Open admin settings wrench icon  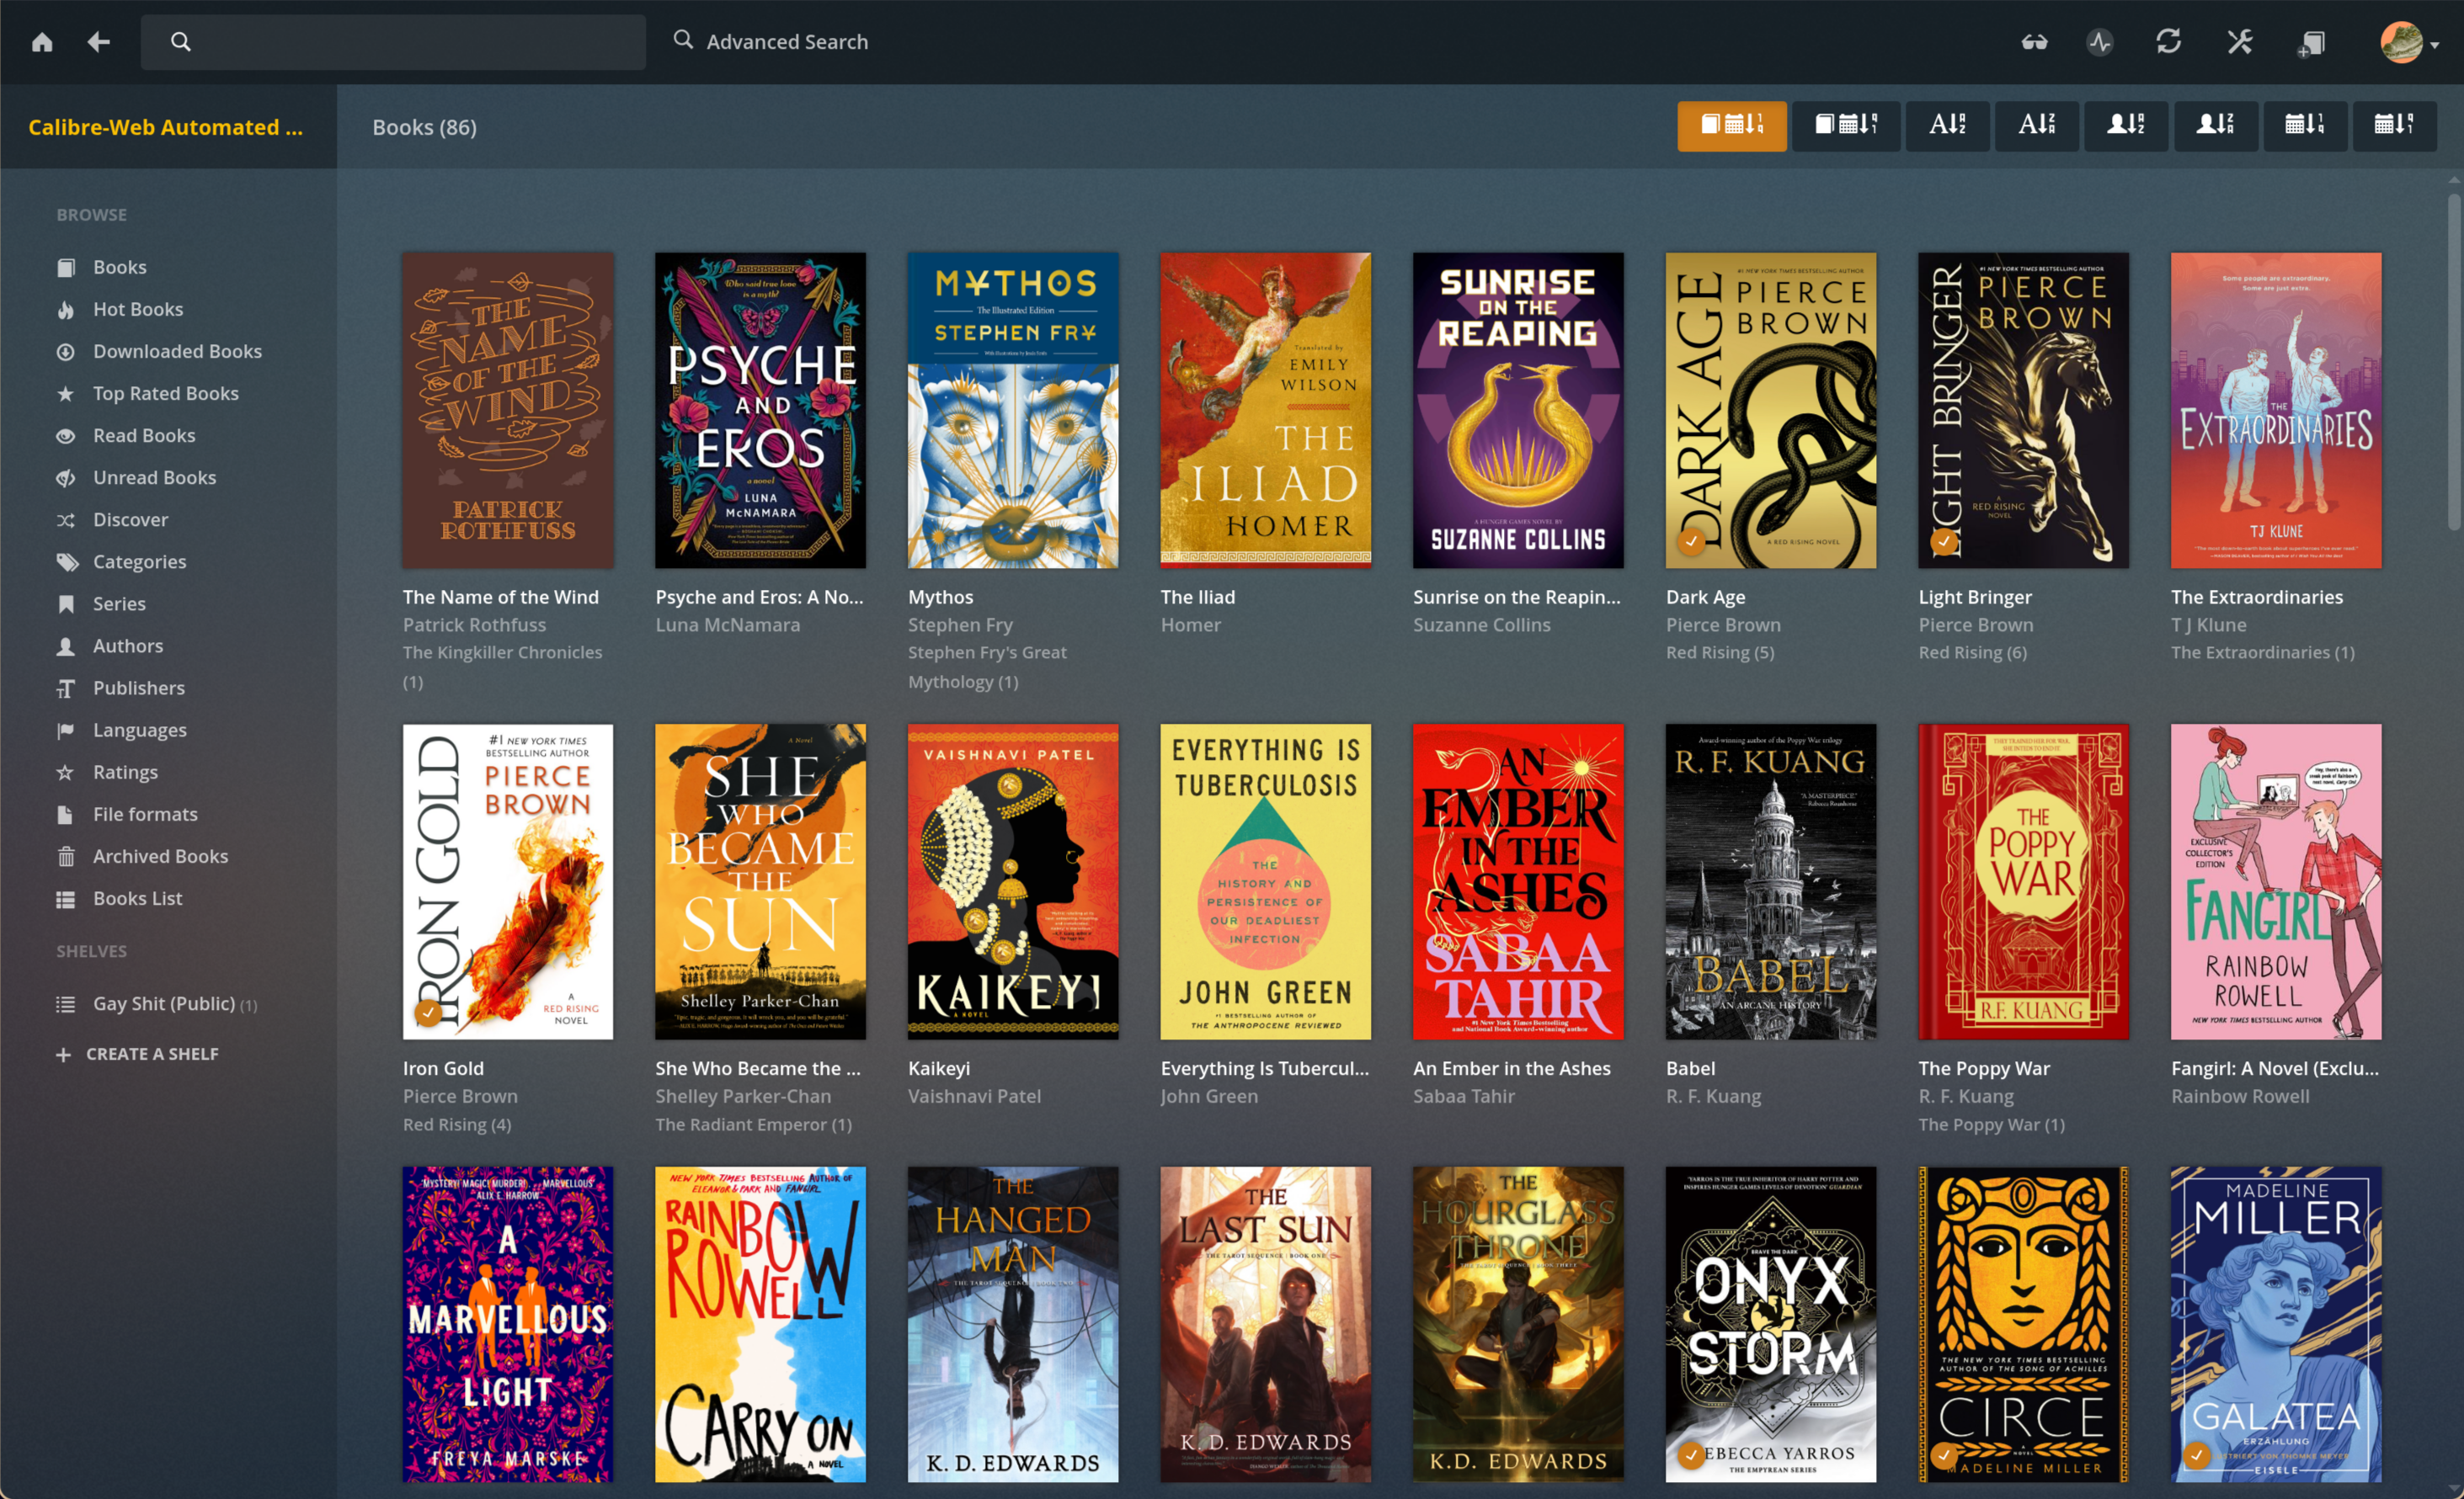tap(2240, 42)
